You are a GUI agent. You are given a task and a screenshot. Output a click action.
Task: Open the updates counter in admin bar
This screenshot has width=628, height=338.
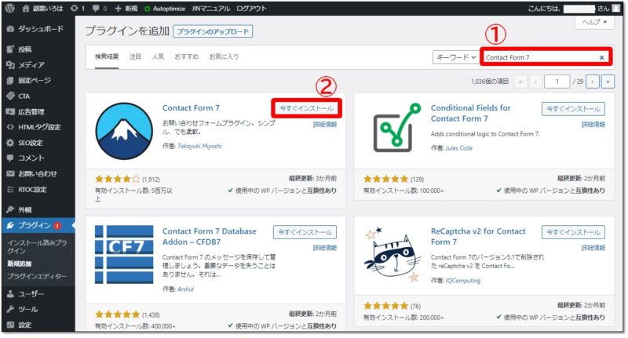pos(77,9)
